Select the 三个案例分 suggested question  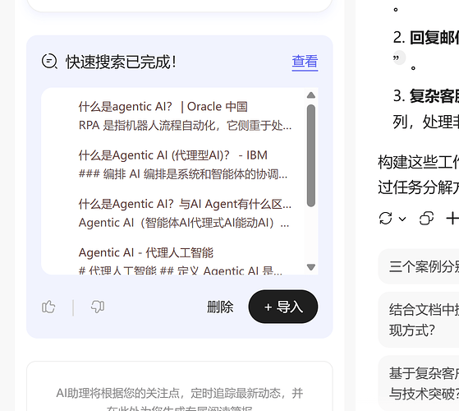click(x=419, y=266)
